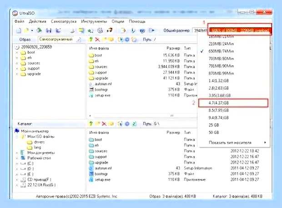Viewport: 282px width, 208px height.
Task: Open the Помощь menu
Action: pyautogui.click(x=137, y=21)
